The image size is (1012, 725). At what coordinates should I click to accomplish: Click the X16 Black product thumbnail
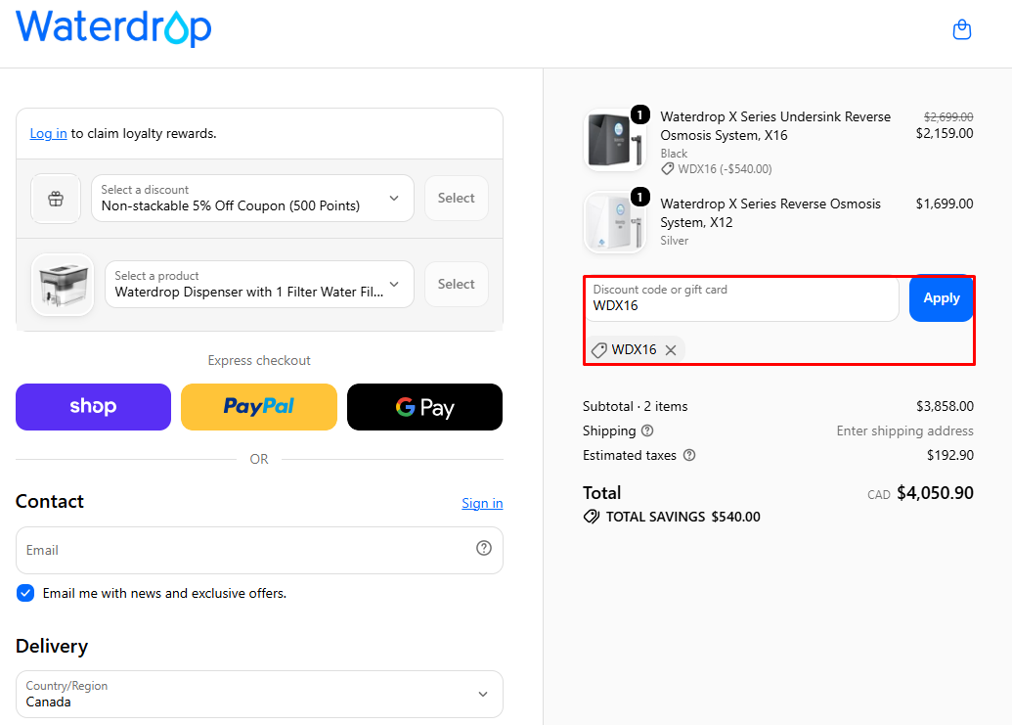coord(615,140)
